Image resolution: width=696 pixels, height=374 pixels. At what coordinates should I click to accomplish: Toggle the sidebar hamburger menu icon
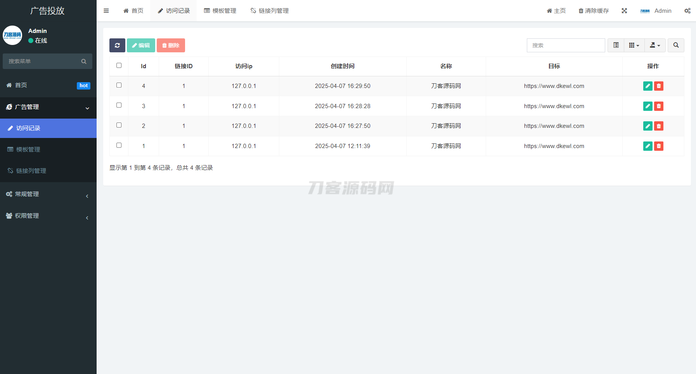coord(106,11)
